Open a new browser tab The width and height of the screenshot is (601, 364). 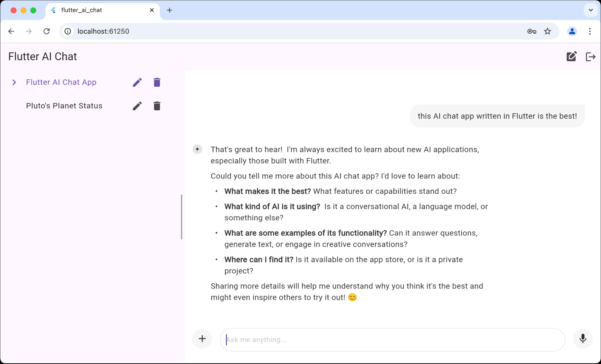170,10
